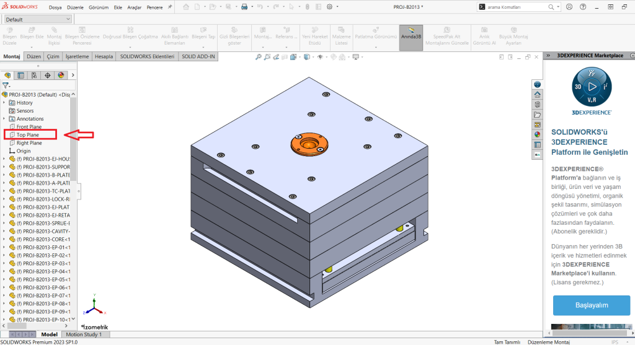This screenshot has width=635, height=345.
Task: Open the feature tree filter dropdown
Action: coord(6,85)
